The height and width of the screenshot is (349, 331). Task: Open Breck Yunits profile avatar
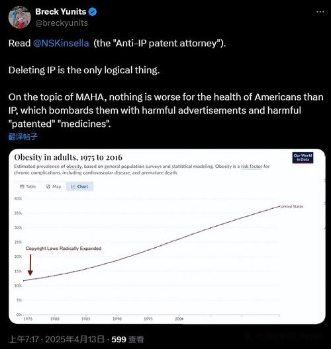tap(20, 17)
